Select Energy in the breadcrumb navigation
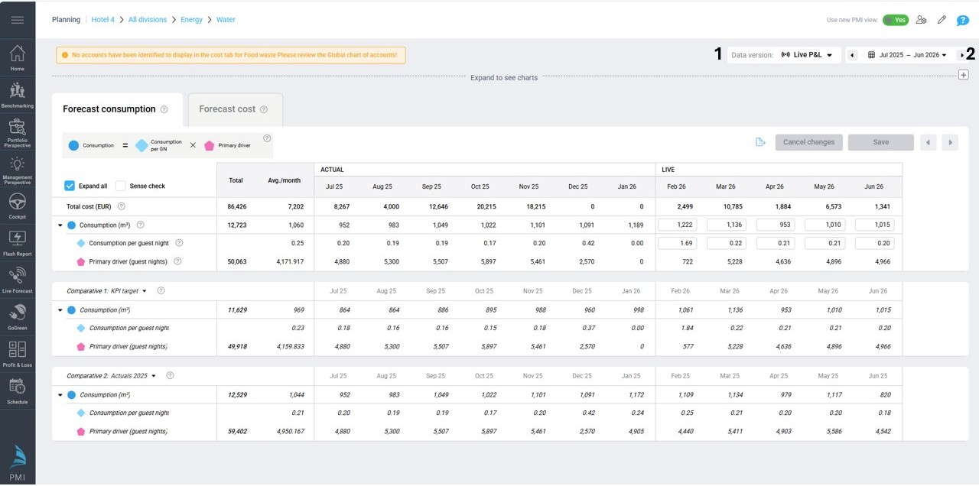979x486 pixels. [191, 19]
